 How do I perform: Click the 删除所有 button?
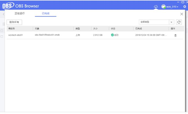[x=14, y=22]
